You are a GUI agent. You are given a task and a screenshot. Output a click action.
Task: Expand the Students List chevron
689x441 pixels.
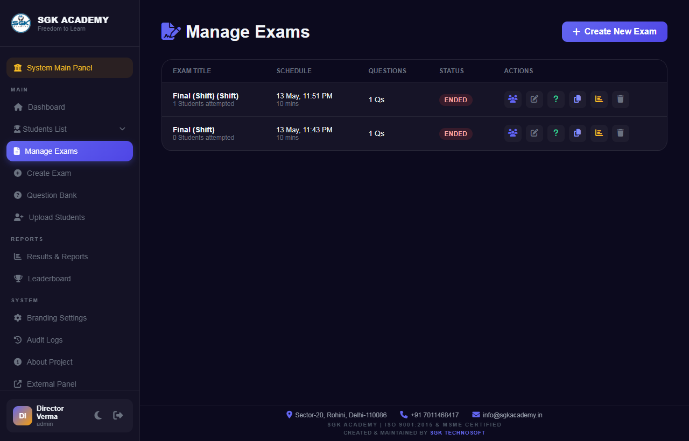[x=122, y=129]
